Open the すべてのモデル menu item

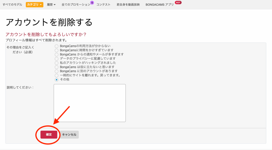[12, 5]
